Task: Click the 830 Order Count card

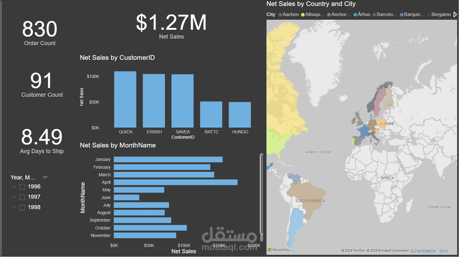Action: 40,33
